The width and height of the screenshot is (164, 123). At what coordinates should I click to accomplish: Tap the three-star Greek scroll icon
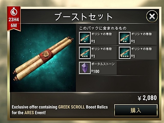(85, 53)
